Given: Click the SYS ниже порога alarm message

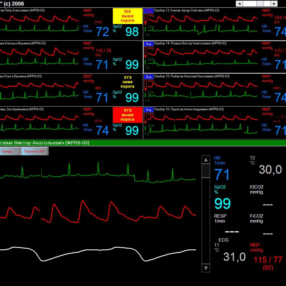Looking at the screenshot, I should pos(127,82).
